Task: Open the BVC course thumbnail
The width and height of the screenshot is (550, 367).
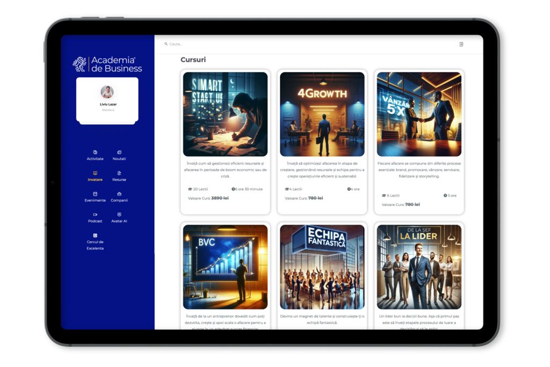Action: (225, 267)
